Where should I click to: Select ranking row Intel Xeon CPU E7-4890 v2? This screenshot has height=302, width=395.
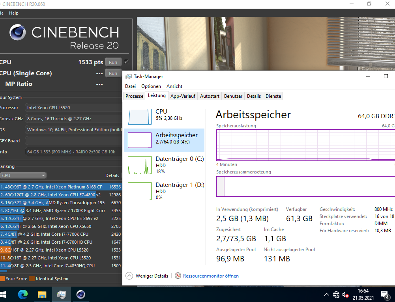coord(61,195)
